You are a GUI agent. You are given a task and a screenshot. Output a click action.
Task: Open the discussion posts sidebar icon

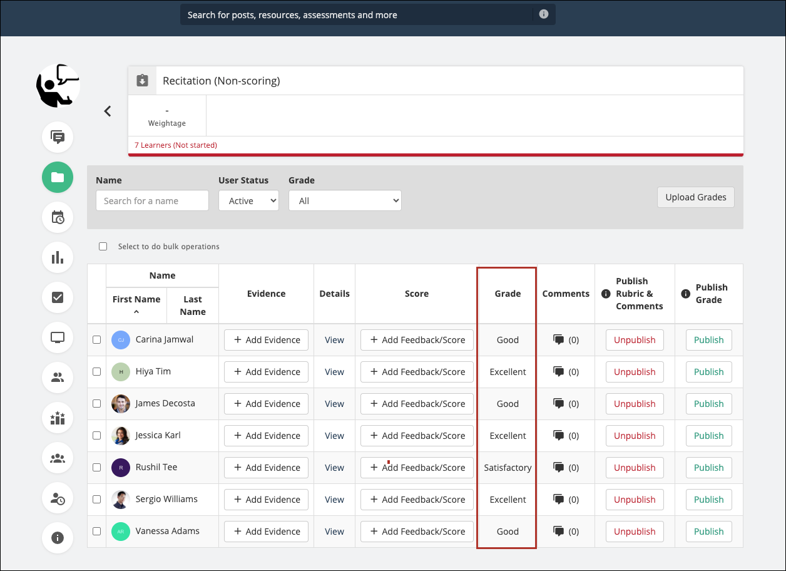click(58, 137)
